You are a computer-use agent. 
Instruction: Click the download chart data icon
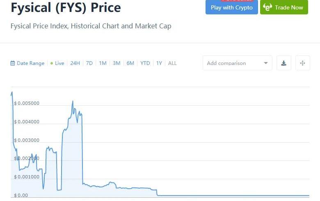pyautogui.click(x=283, y=63)
